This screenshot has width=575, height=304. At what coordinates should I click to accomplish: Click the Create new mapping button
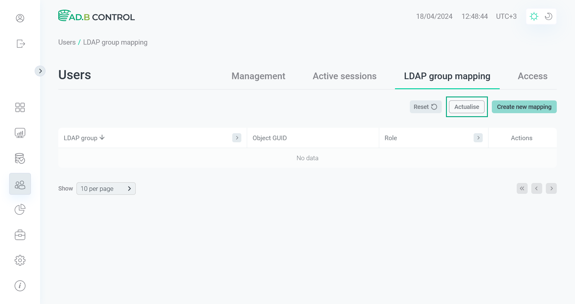(524, 107)
